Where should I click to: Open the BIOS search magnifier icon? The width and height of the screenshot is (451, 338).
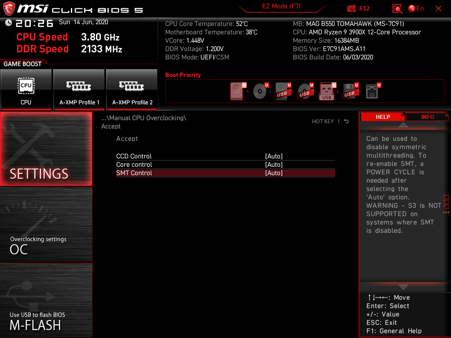[x=397, y=9]
